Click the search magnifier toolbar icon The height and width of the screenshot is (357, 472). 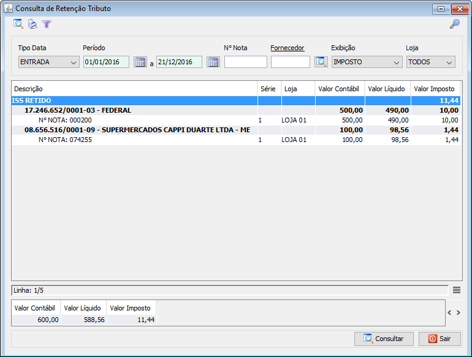18,24
